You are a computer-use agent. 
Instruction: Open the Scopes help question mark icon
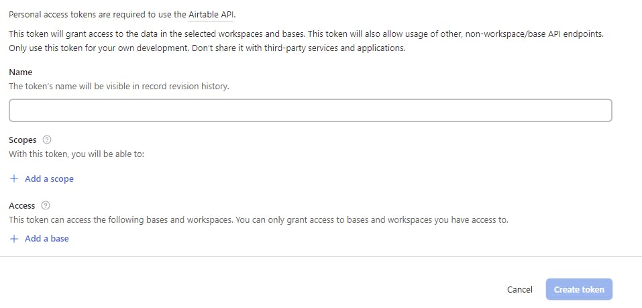click(x=47, y=140)
